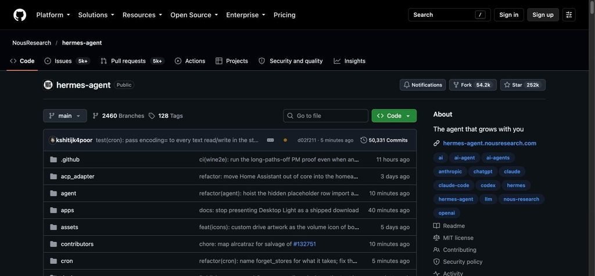Open commit hash d02f211
Viewport: 595px width, 276px height.
(307, 140)
